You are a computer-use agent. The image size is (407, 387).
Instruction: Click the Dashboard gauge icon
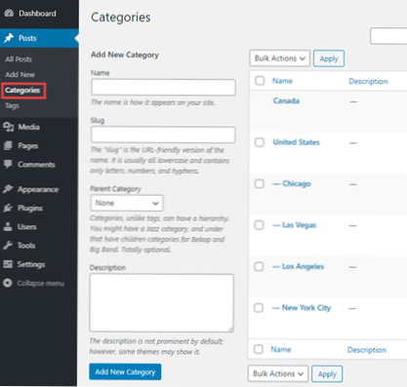pyautogui.click(x=9, y=13)
